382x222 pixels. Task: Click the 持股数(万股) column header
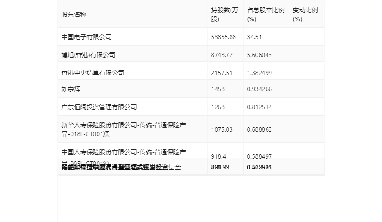(224, 15)
